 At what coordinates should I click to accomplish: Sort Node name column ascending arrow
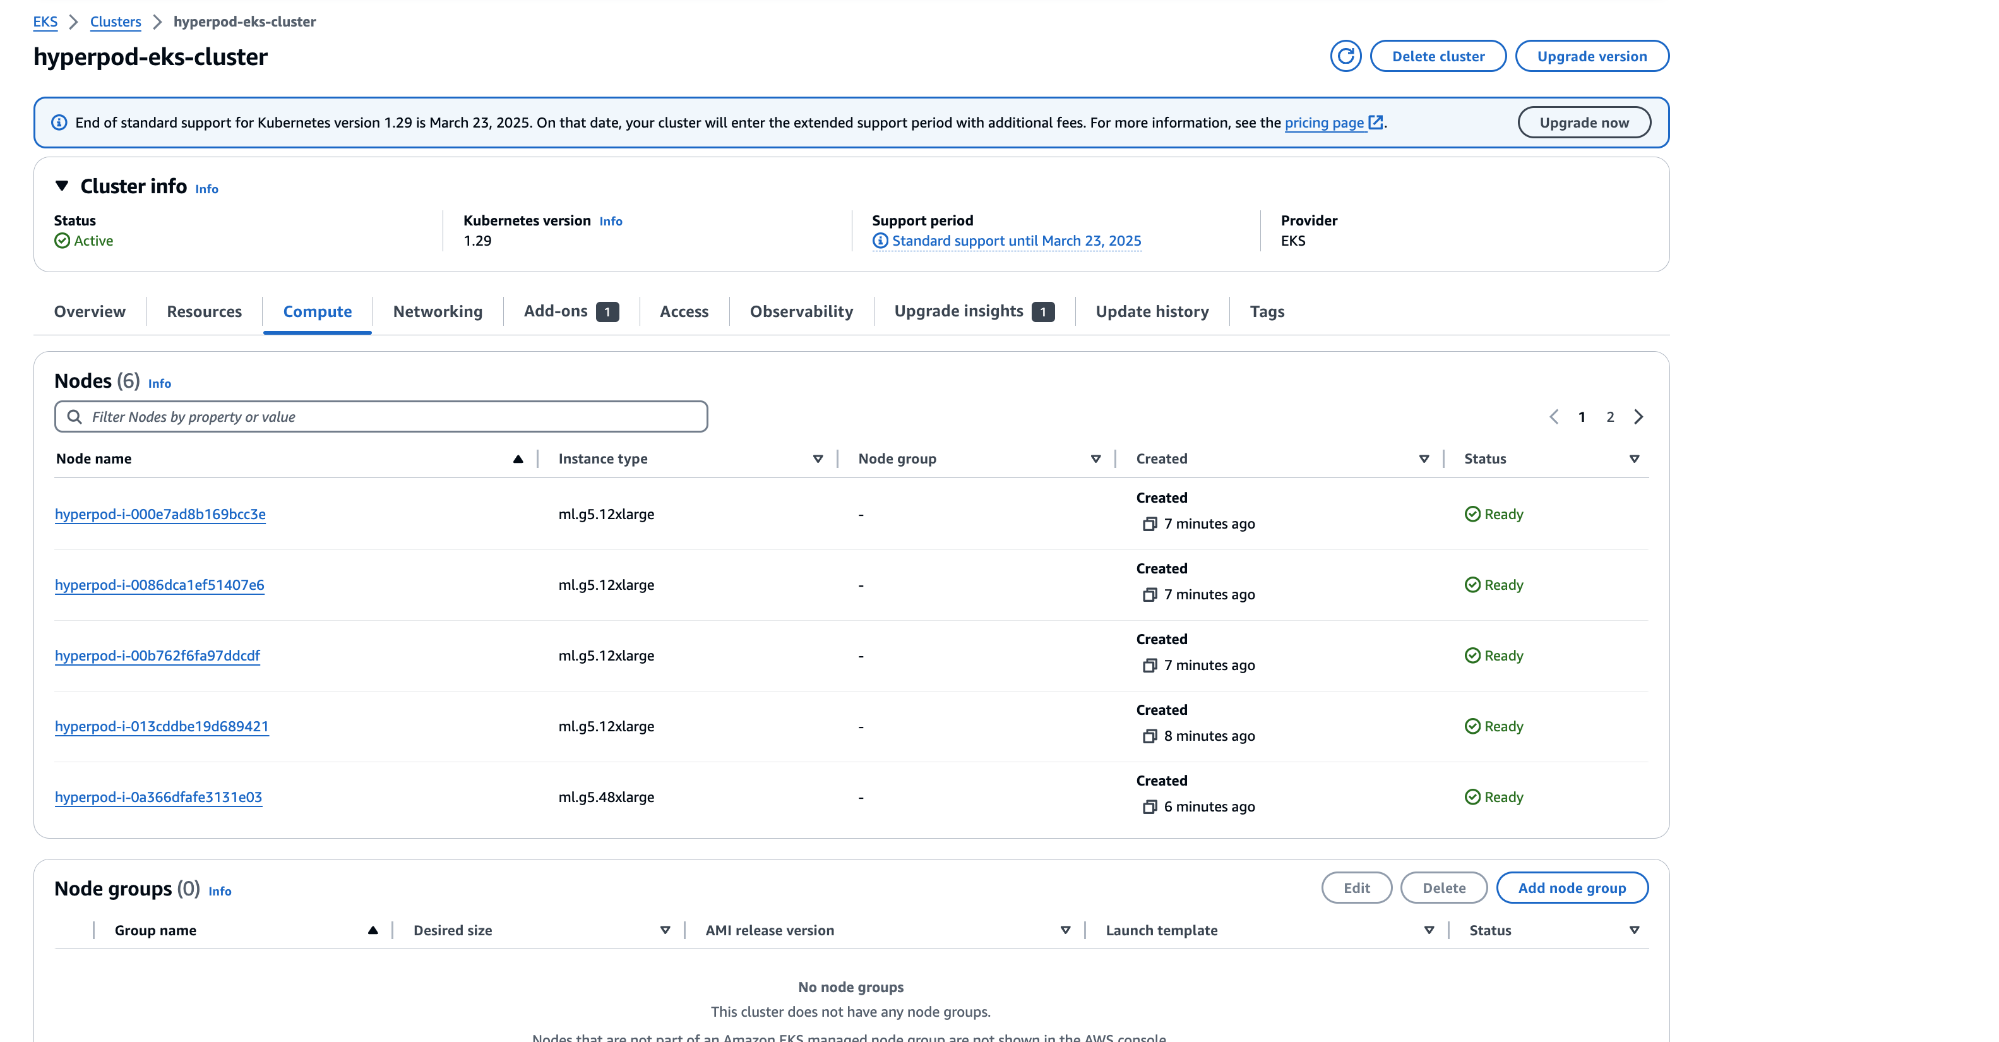pyautogui.click(x=518, y=458)
